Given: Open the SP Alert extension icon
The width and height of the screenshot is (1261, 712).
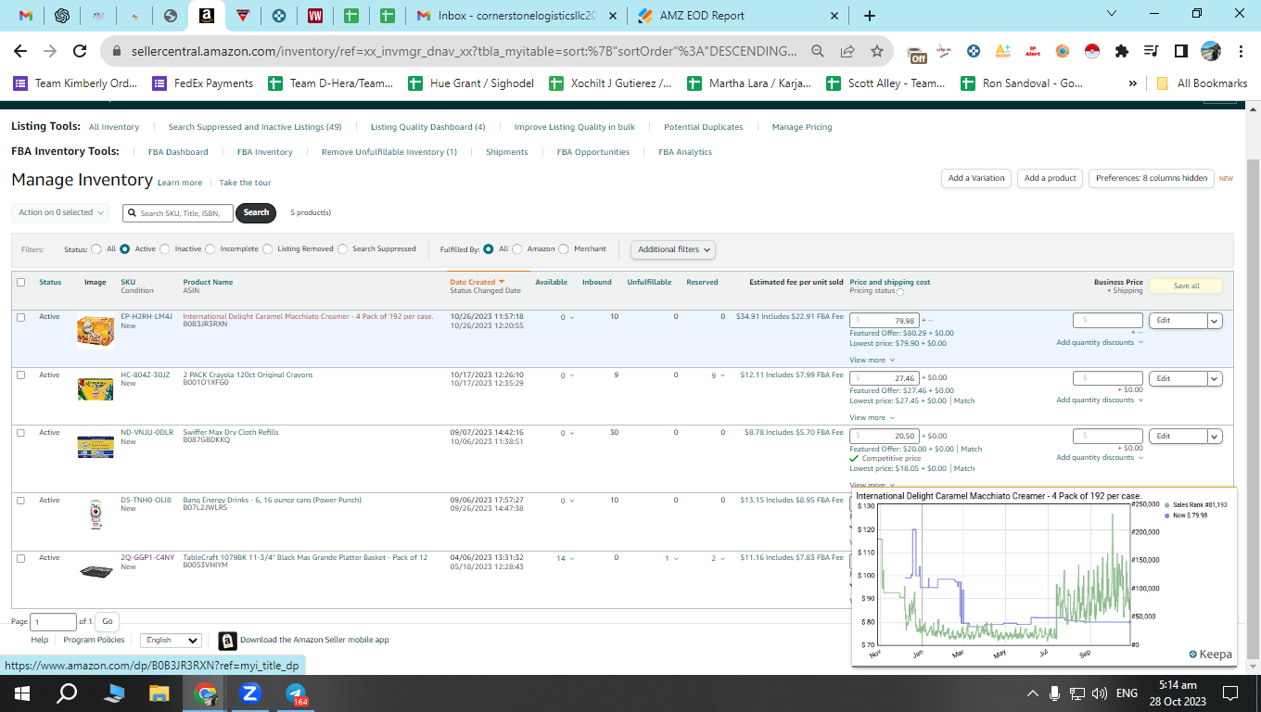Looking at the screenshot, I should click(x=1032, y=51).
